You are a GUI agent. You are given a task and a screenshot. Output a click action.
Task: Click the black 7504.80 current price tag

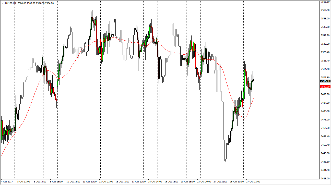pos(325,81)
